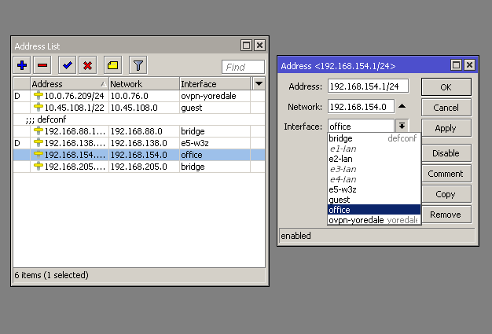The image size is (492, 334).
Task: Click the defconf comment row
Action: point(139,119)
